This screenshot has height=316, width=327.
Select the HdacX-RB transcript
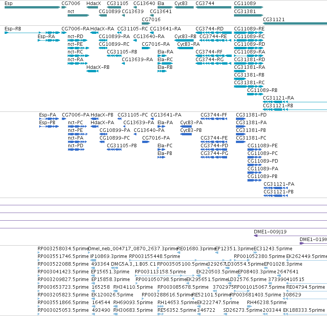92,71
